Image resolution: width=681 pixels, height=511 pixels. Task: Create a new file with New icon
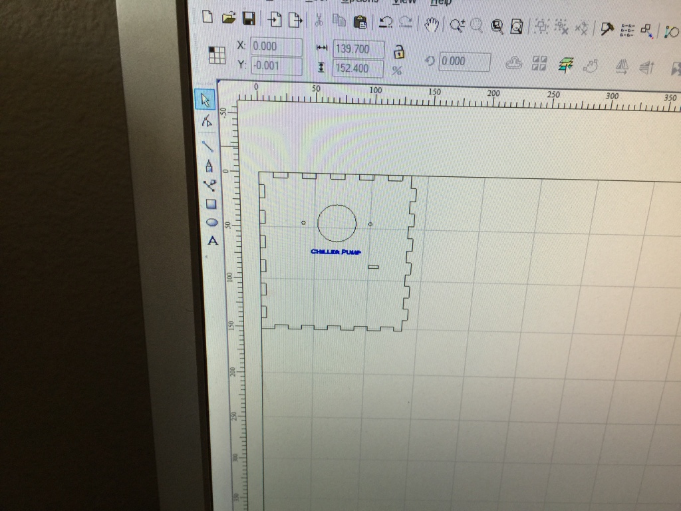(207, 17)
